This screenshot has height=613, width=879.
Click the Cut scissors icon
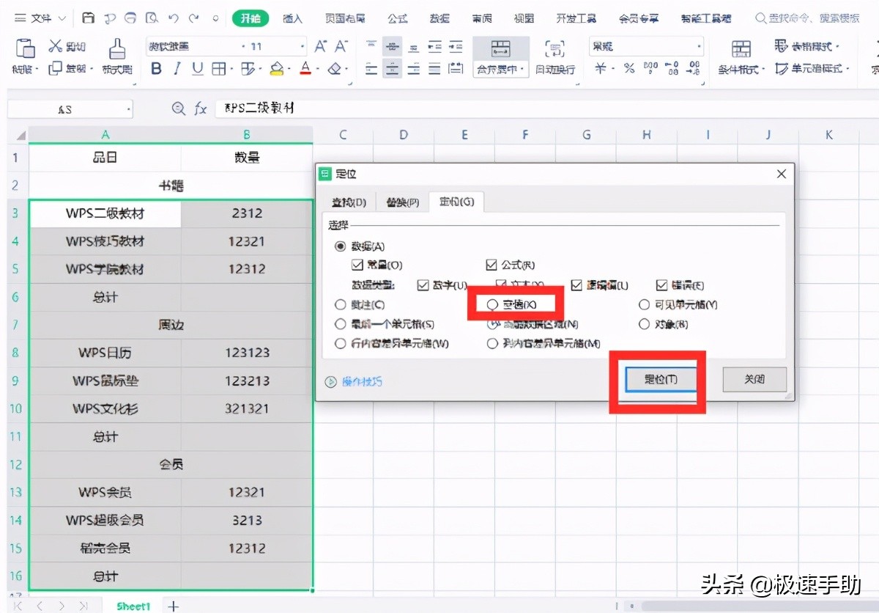click(56, 46)
